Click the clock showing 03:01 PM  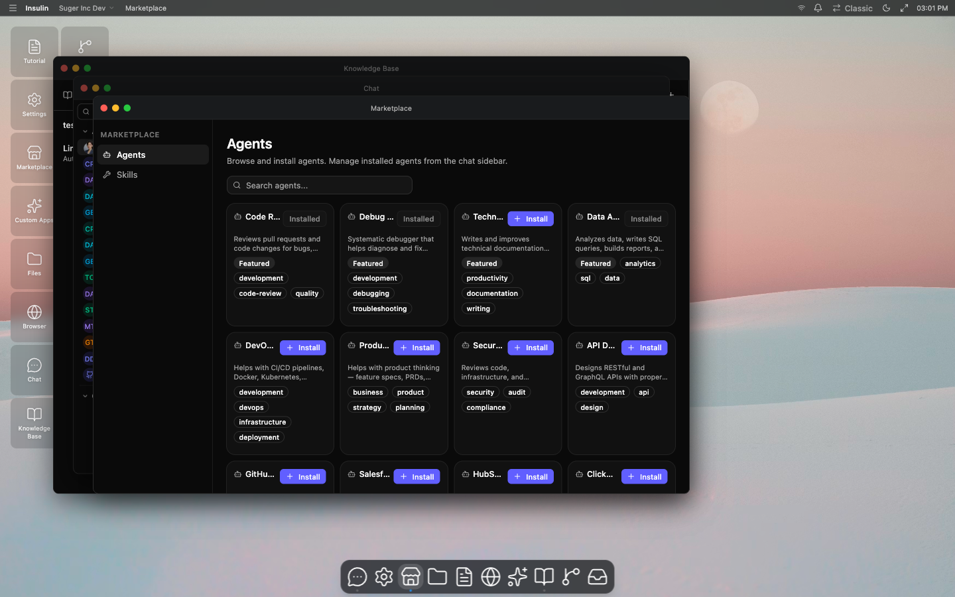[932, 8]
